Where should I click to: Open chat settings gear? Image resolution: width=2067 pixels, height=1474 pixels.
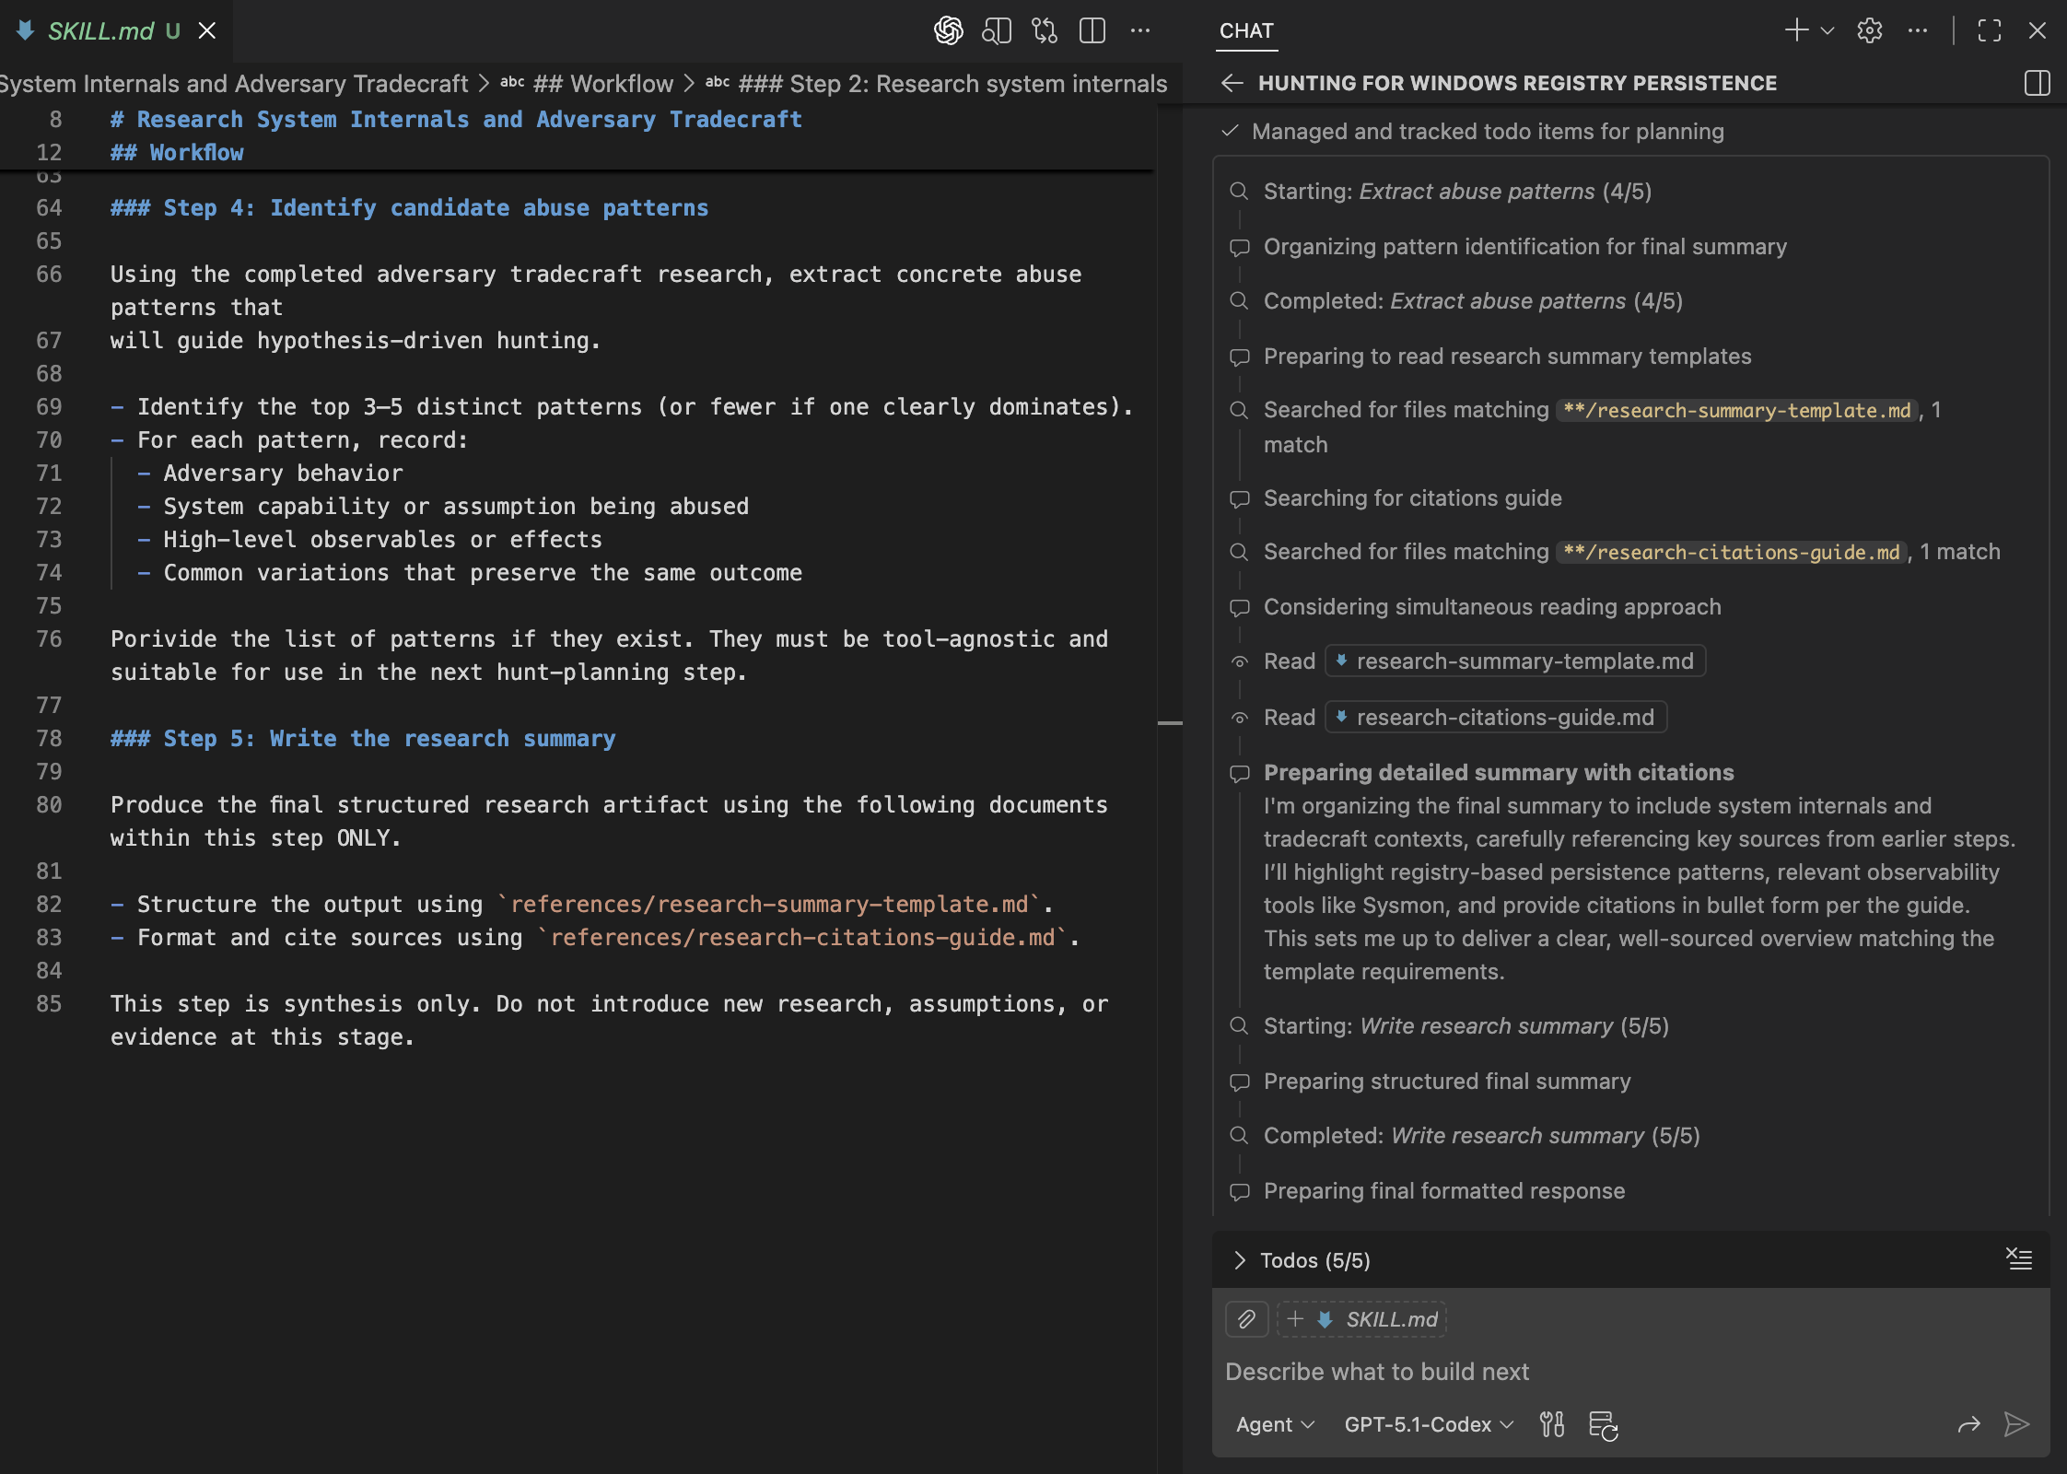1869,30
